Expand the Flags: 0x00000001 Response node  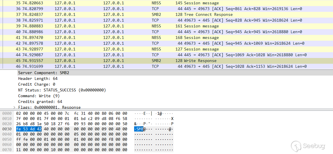(14, 107)
